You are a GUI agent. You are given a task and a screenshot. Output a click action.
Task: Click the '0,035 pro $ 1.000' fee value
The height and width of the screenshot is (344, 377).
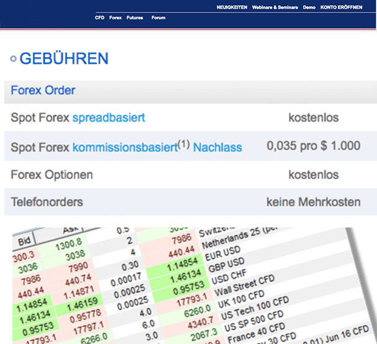coord(313,146)
